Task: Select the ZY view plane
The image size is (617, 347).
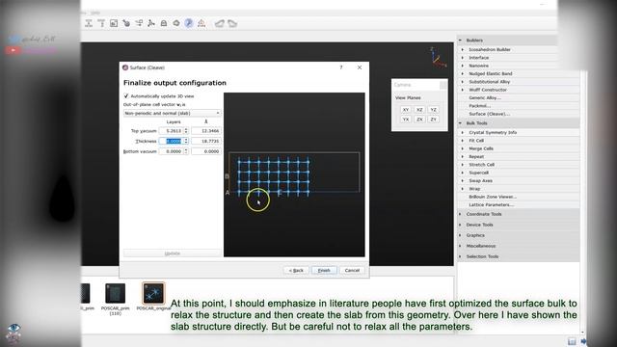Action: (433, 120)
